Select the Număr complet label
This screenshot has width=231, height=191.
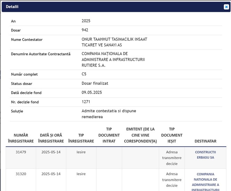pos(24,75)
